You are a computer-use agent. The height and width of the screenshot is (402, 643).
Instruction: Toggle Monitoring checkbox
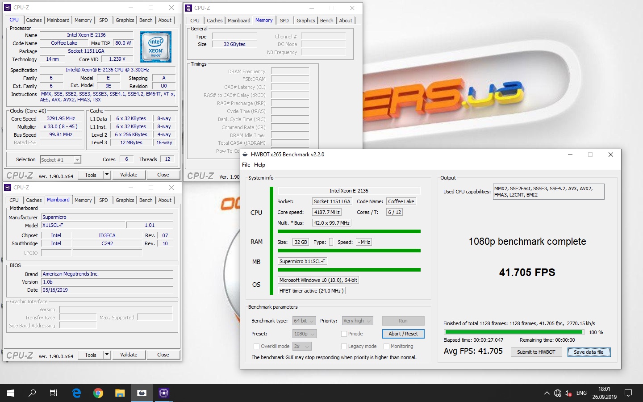click(x=387, y=346)
